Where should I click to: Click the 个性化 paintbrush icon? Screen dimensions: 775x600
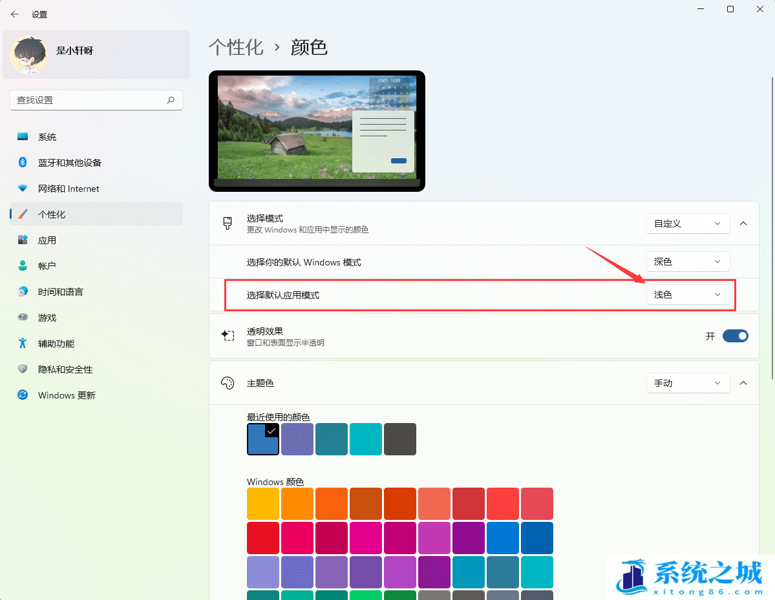click(23, 214)
